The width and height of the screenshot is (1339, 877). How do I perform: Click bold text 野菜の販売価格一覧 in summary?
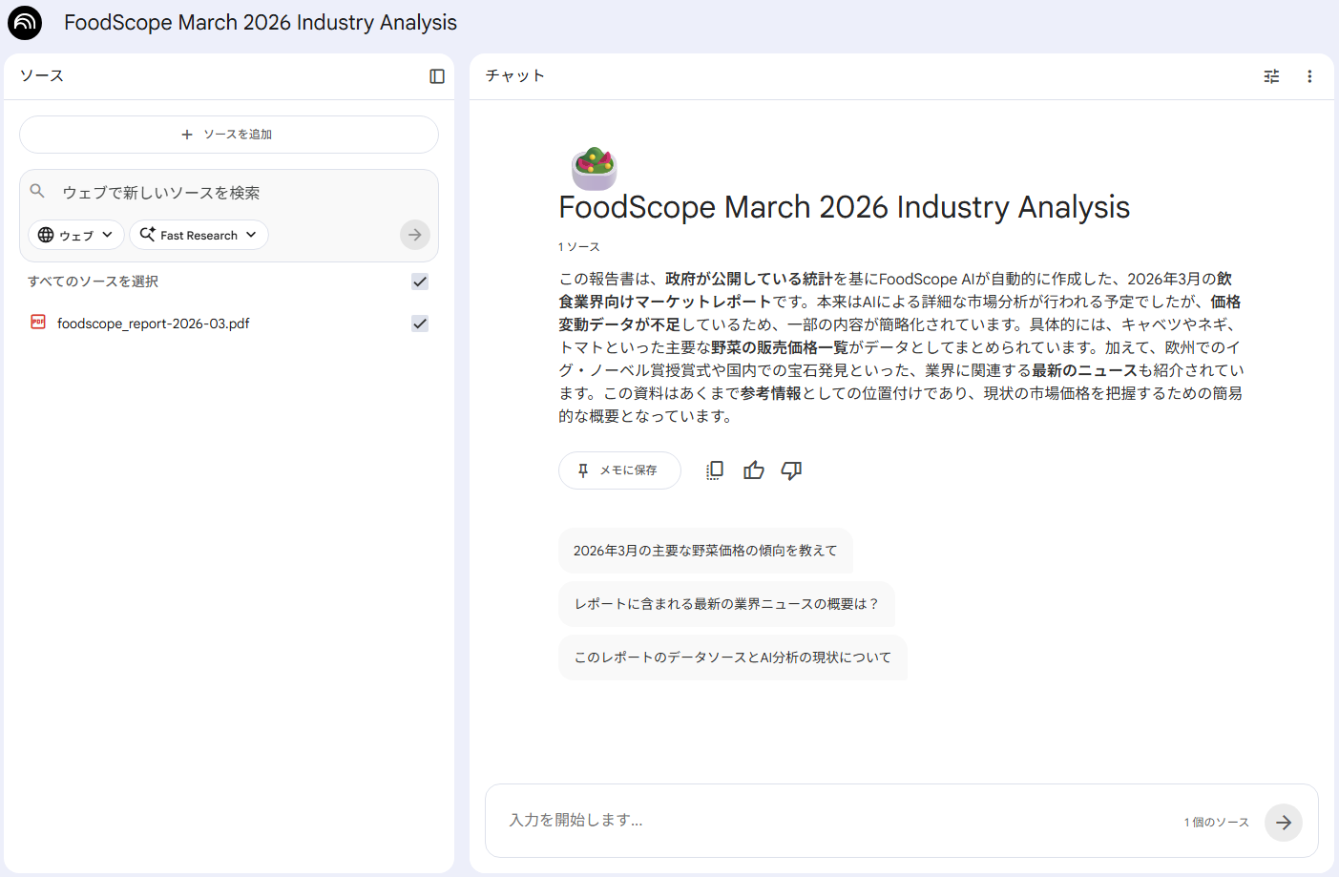coord(780,347)
